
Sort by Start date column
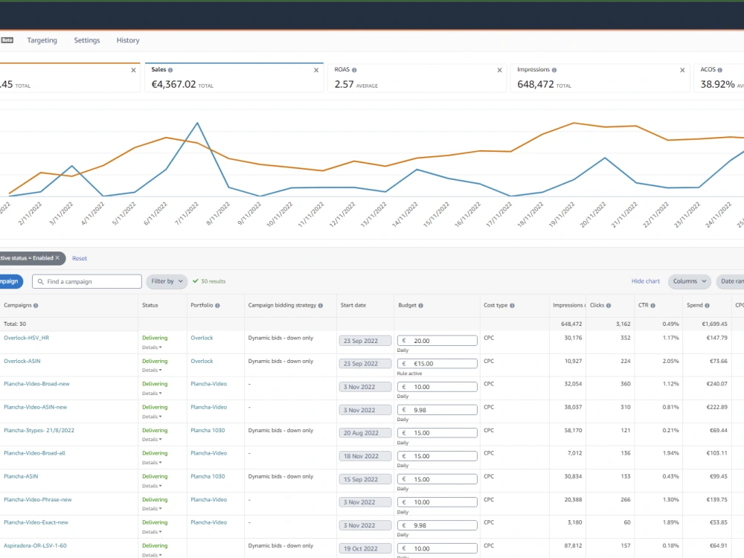[353, 305]
